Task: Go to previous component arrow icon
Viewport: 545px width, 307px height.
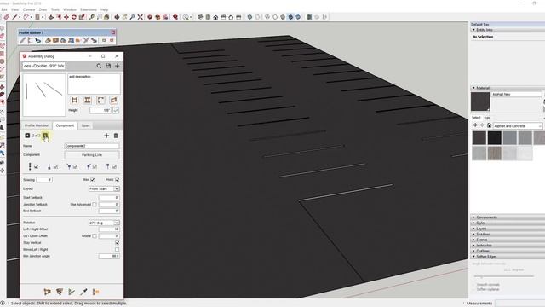Action: tap(27, 136)
